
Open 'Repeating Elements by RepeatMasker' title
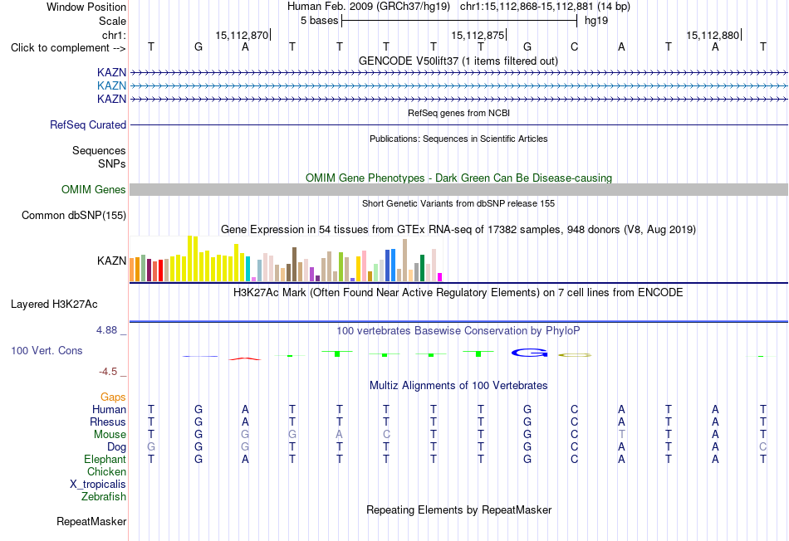pos(459,509)
